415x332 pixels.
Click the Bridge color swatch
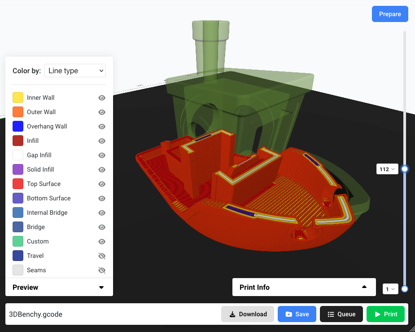(18, 227)
